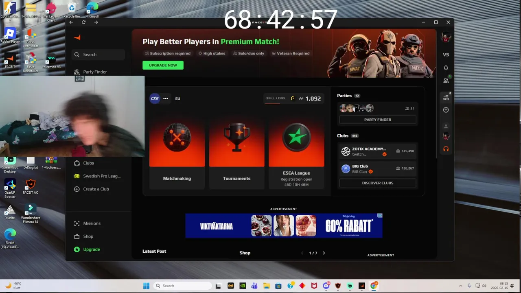Open War Legend Client desktop shortcut
The height and width of the screenshot is (293, 521).
(x=51, y=12)
